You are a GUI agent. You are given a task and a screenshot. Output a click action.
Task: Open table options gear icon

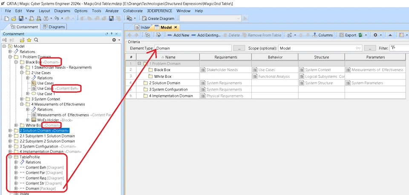pos(375,35)
